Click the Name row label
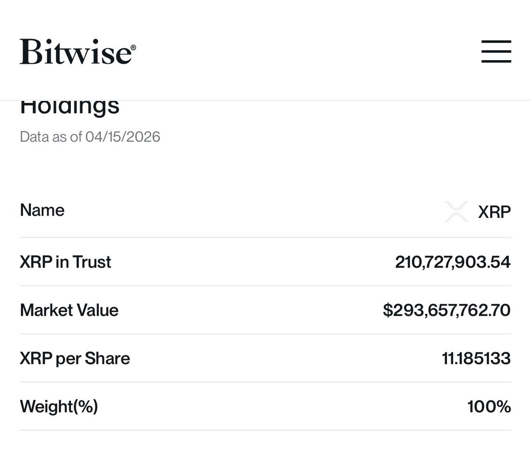531x449 pixels. pos(42,210)
